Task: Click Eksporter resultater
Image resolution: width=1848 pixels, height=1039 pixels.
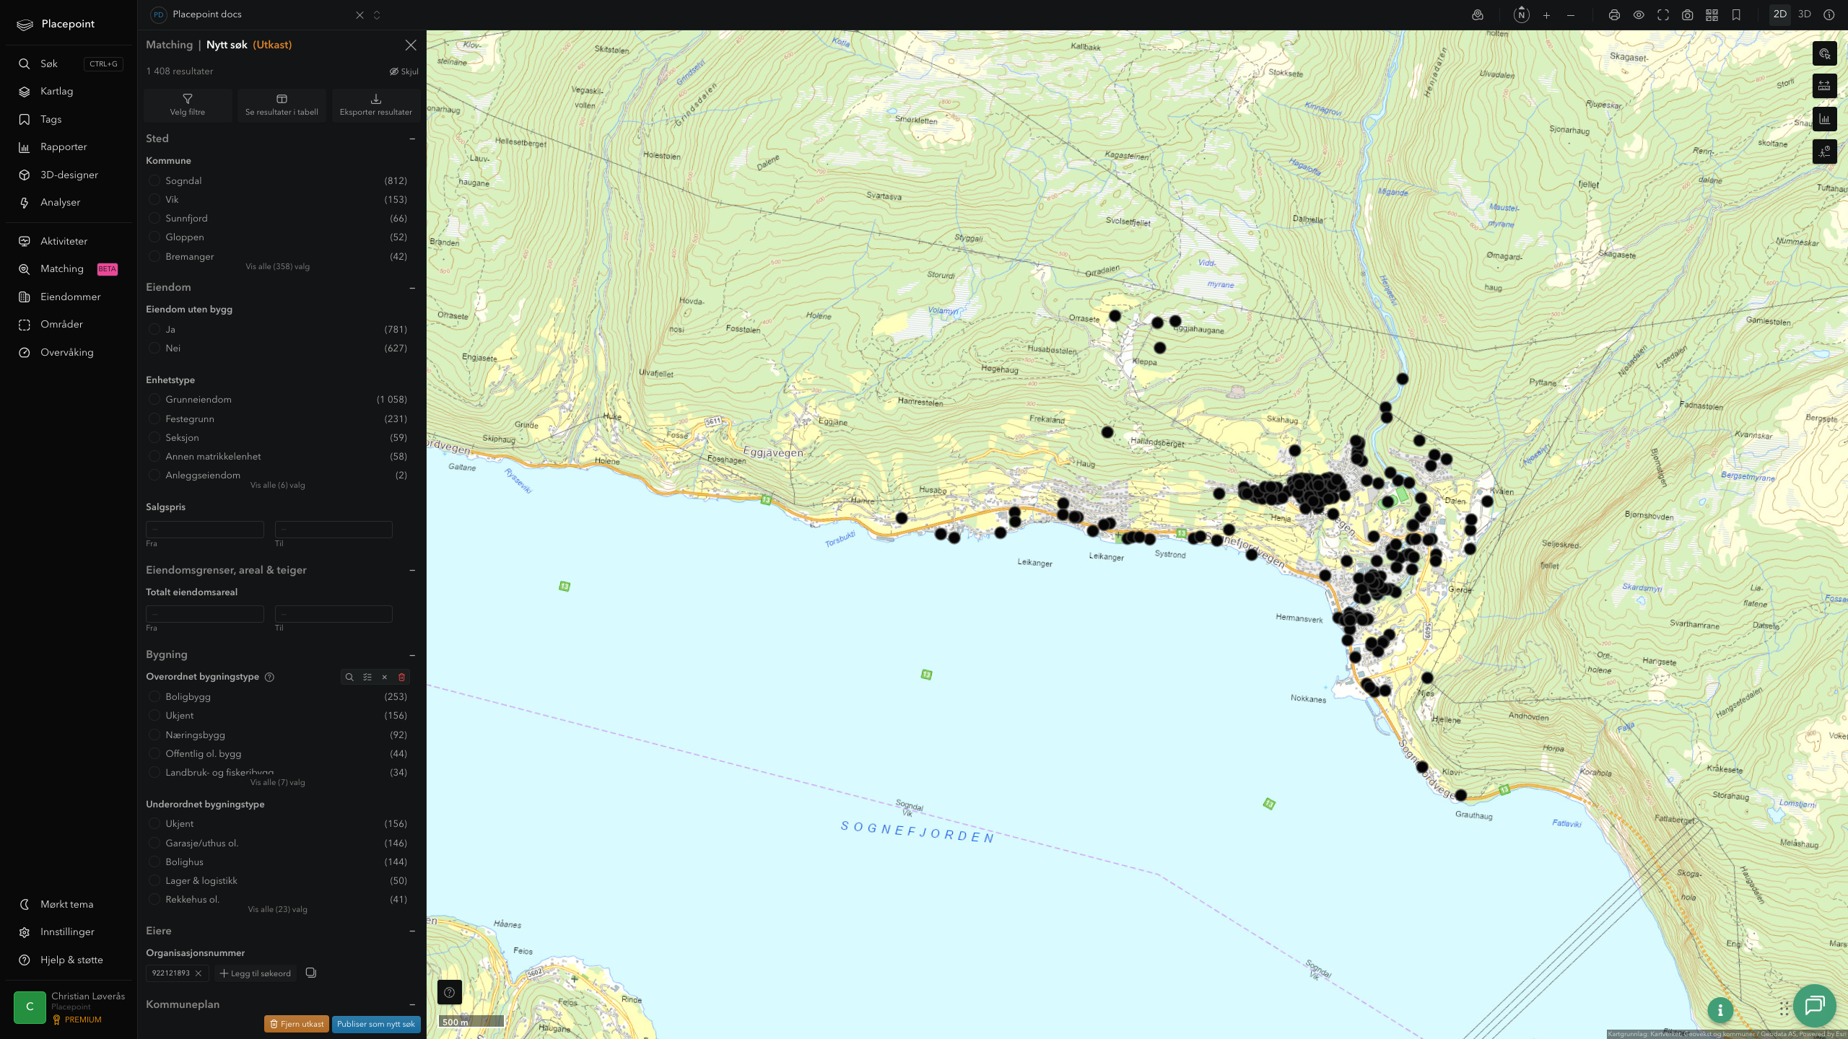Action: click(x=376, y=105)
